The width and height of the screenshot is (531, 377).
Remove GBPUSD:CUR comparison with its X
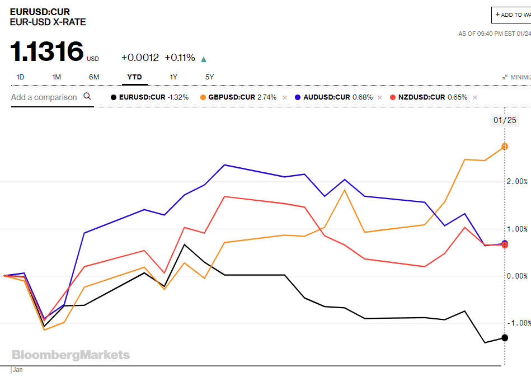pyautogui.click(x=285, y=98)
